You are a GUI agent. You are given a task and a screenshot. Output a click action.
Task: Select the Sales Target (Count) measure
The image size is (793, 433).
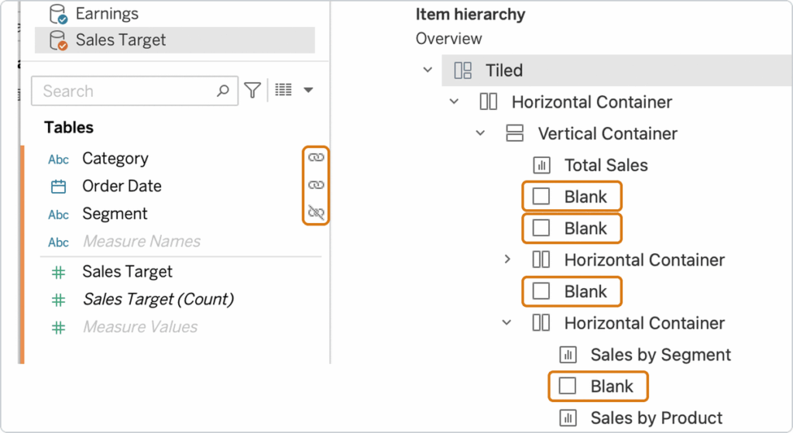pos(158,300)
